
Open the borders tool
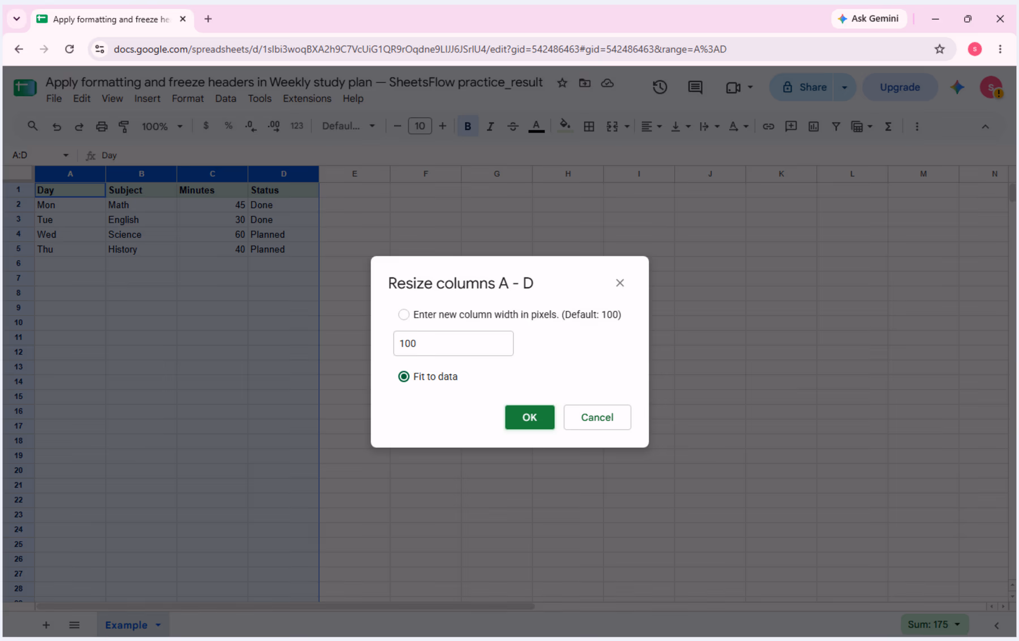[589, 126]
